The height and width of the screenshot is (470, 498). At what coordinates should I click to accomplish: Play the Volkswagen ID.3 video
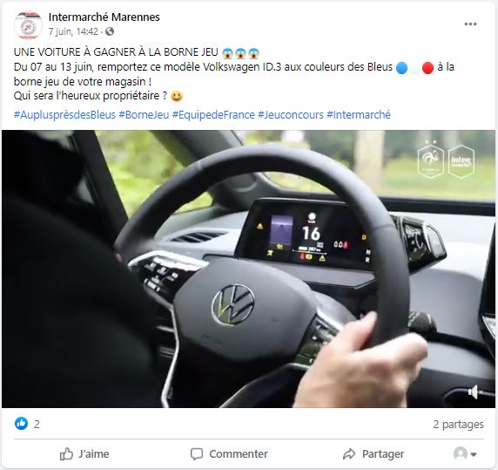[248, 269]
